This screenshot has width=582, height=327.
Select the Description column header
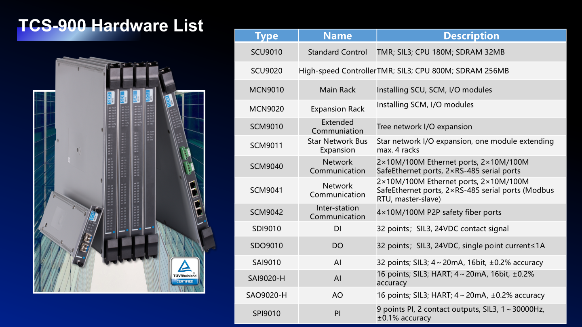471,36
